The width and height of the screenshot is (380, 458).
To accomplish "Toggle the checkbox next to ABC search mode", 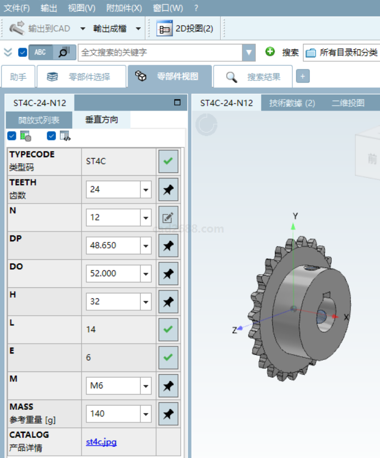I will [22, 53].
